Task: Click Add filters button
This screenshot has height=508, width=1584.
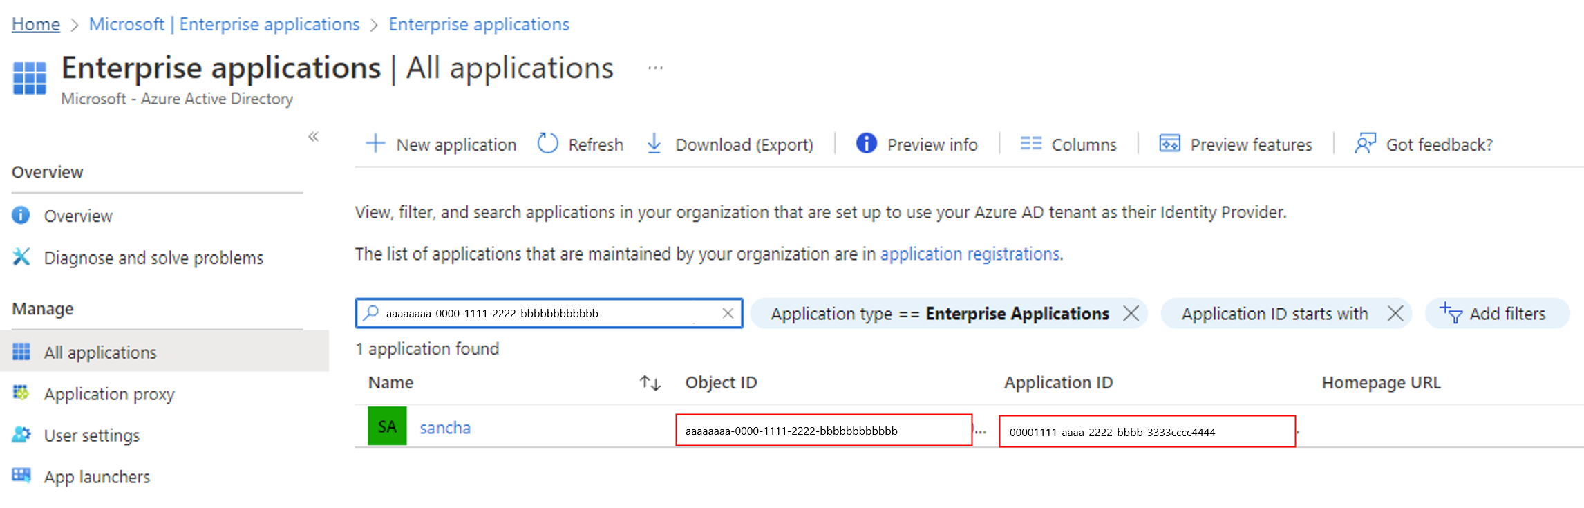Action: tap(1496, 314)
